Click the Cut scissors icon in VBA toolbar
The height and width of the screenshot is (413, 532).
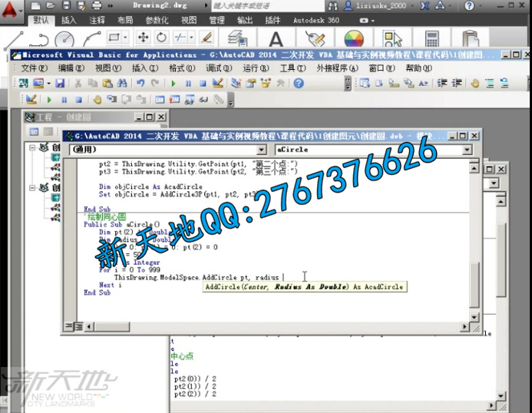78,83
